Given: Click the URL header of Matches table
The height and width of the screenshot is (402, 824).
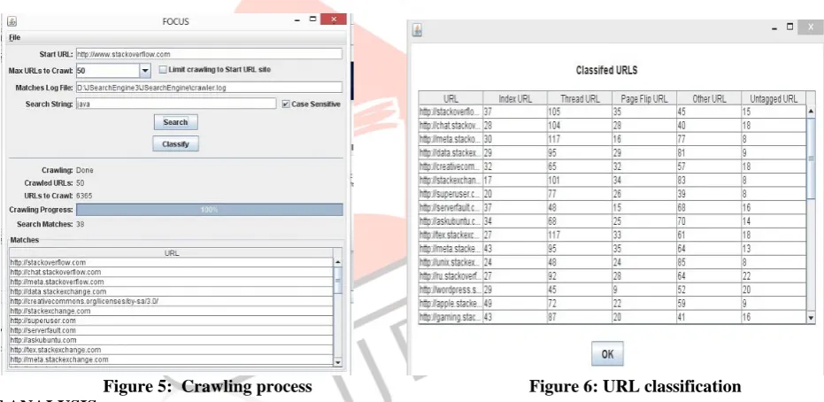Looking at the screenshot, I should pyautogui.click(x=172, y=252).
